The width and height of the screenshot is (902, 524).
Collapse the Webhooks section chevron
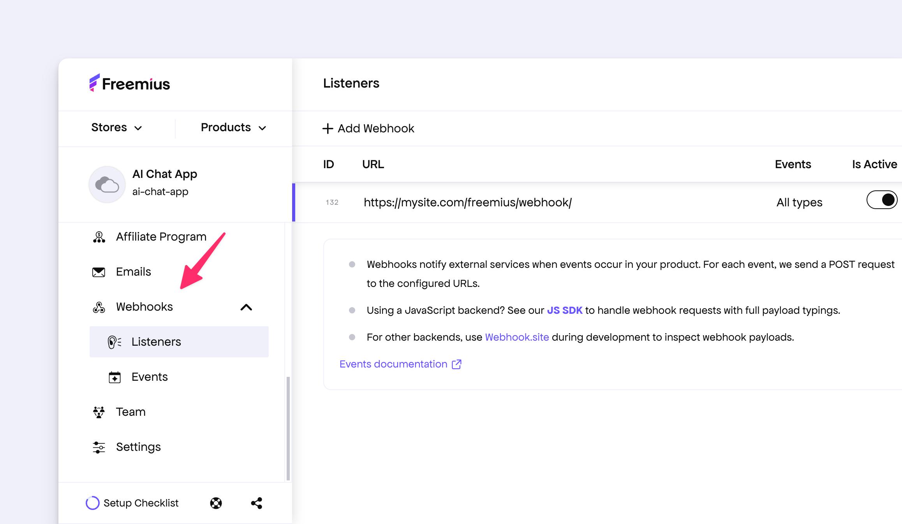coord(246,307)
